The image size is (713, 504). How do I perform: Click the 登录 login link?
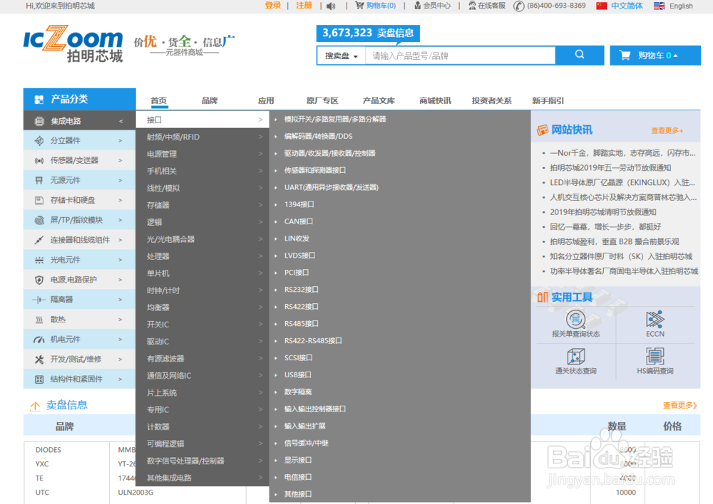click(x=273, y=6)
